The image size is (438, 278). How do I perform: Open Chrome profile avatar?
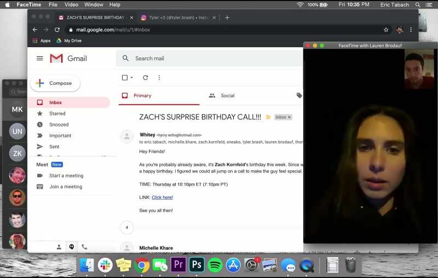400,30
